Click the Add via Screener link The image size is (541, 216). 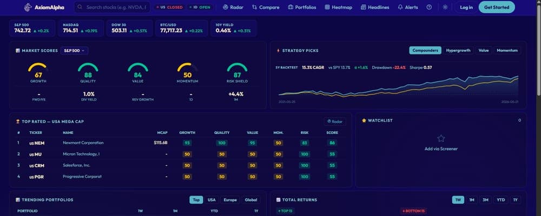pos(441,149)
